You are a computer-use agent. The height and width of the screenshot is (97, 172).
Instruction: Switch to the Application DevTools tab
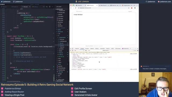[102, 48]
